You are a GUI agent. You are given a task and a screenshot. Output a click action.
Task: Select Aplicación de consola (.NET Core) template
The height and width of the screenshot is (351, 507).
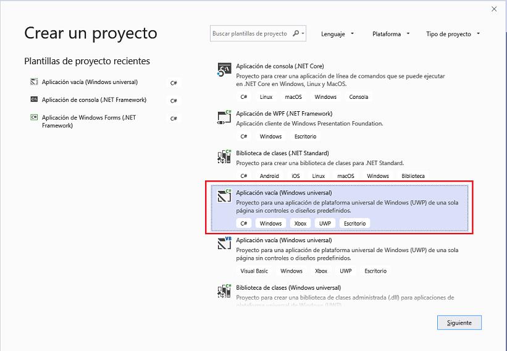pyautogui.click(x=280, y=66)
